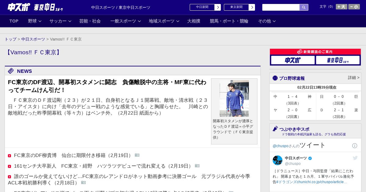Click the 02月22日13時39分現在 timestamp

click(317, 87)
